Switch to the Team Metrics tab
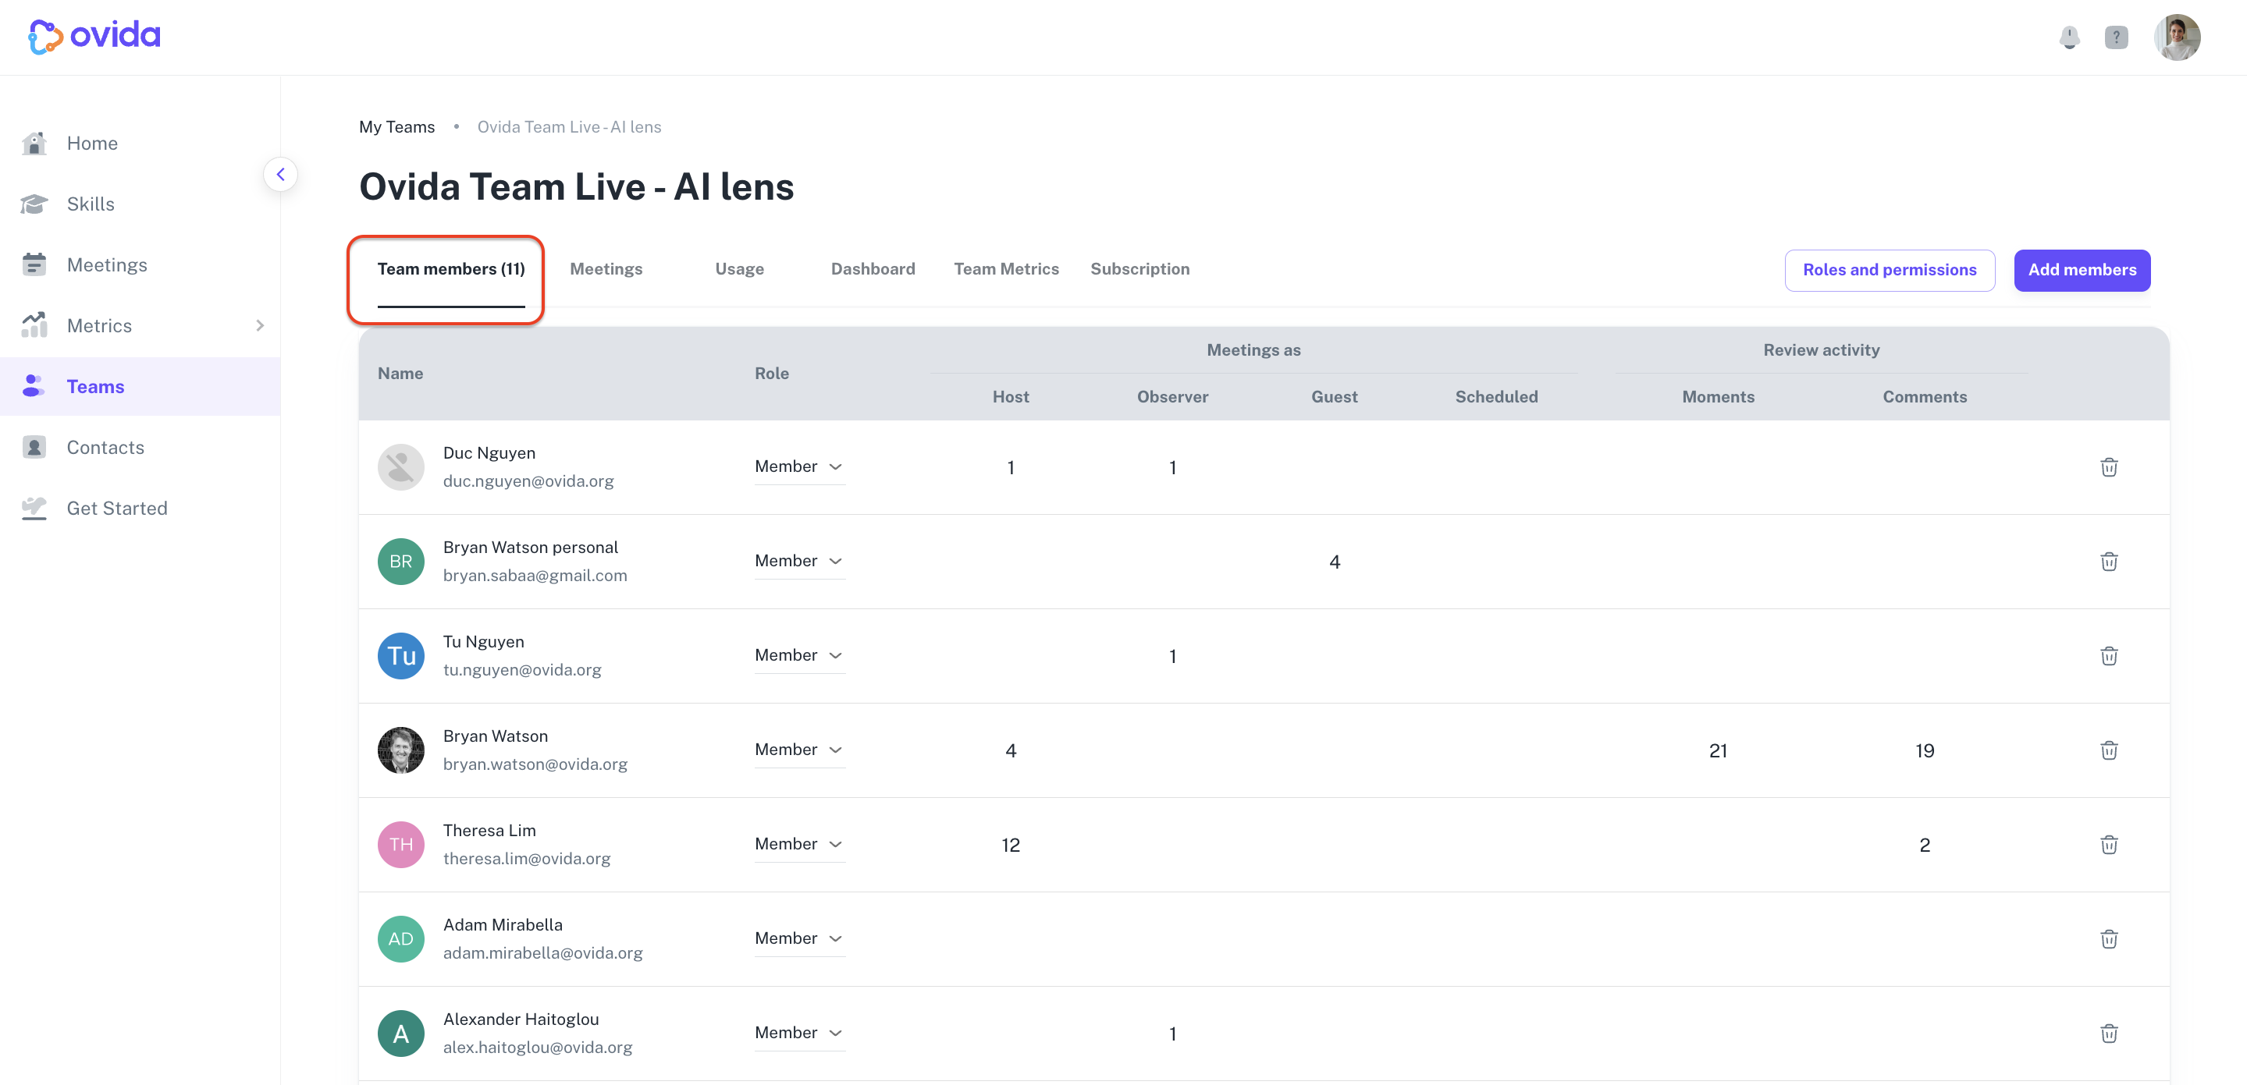The height and width of the screenshot is (1085, 2247). click(1007, 269)
